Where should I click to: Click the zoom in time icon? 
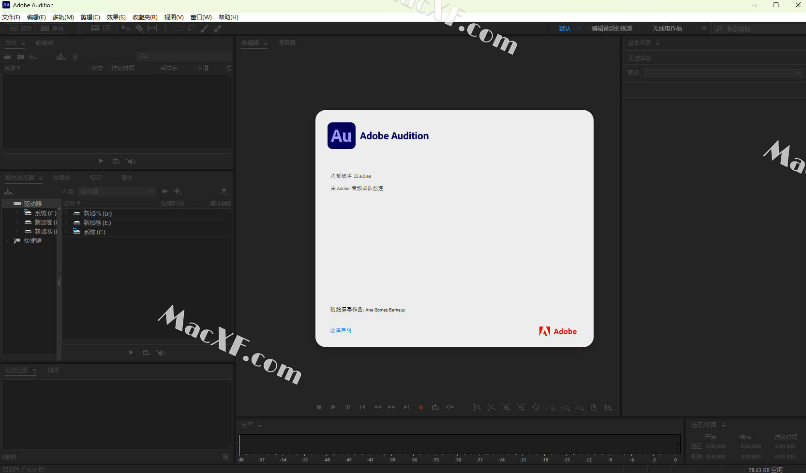coord(506,408)
